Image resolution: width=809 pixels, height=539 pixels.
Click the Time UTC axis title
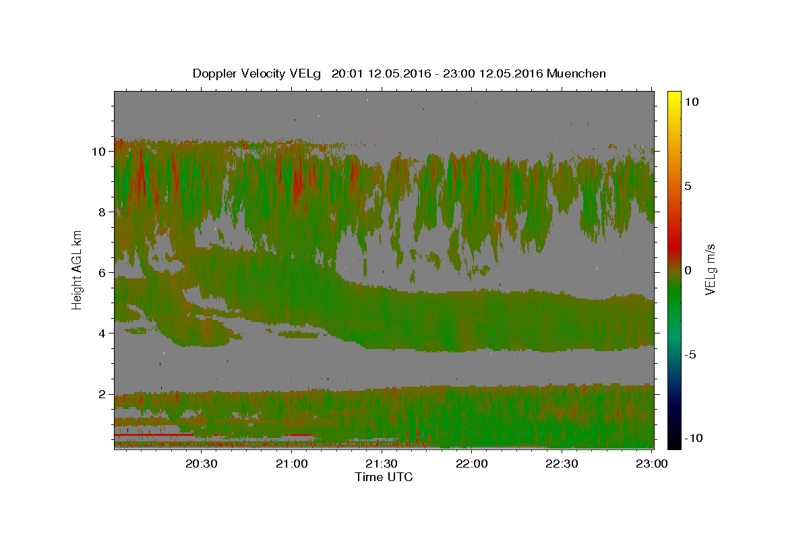(x=384, y=477)
